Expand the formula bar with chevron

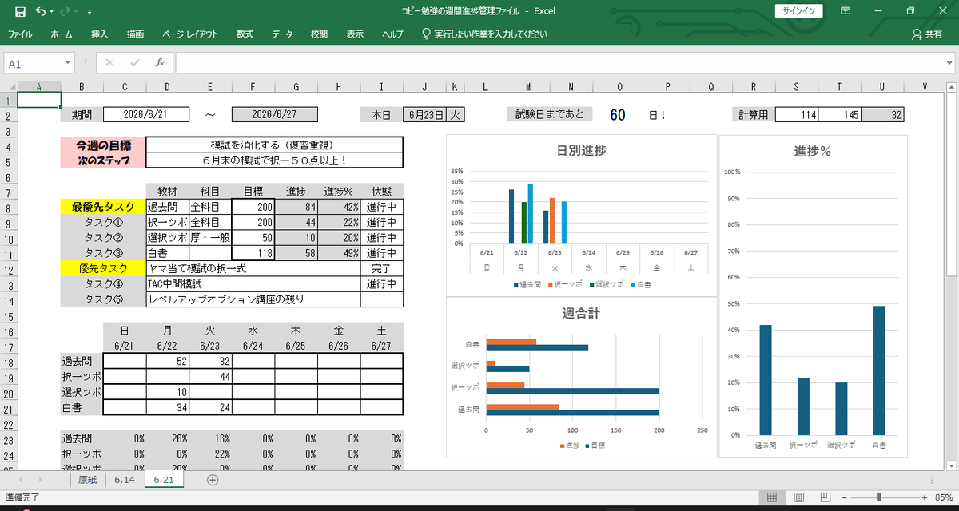(949, 63)
